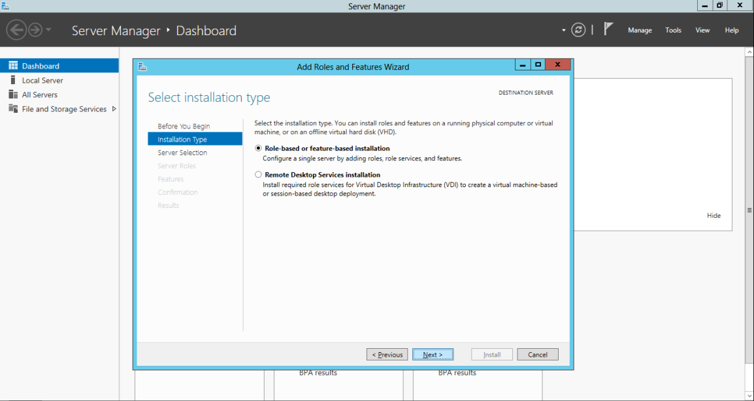Click the Server Manager vertical scrollbar
This screenshot has height=401, width=754.
749,209
